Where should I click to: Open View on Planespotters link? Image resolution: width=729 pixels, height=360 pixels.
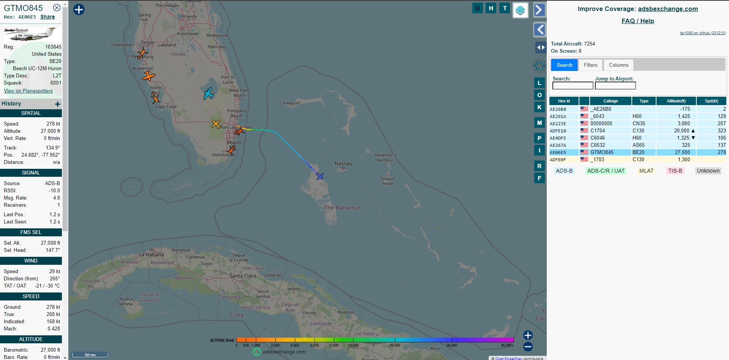point(28,91)
